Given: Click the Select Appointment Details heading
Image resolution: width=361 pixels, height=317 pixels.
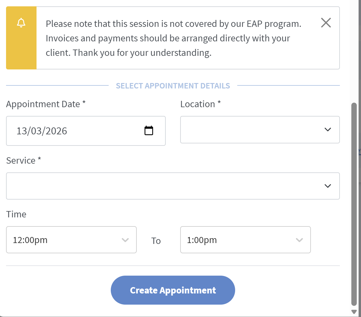Looking at the screenshot, I should [x=173, y=86].
